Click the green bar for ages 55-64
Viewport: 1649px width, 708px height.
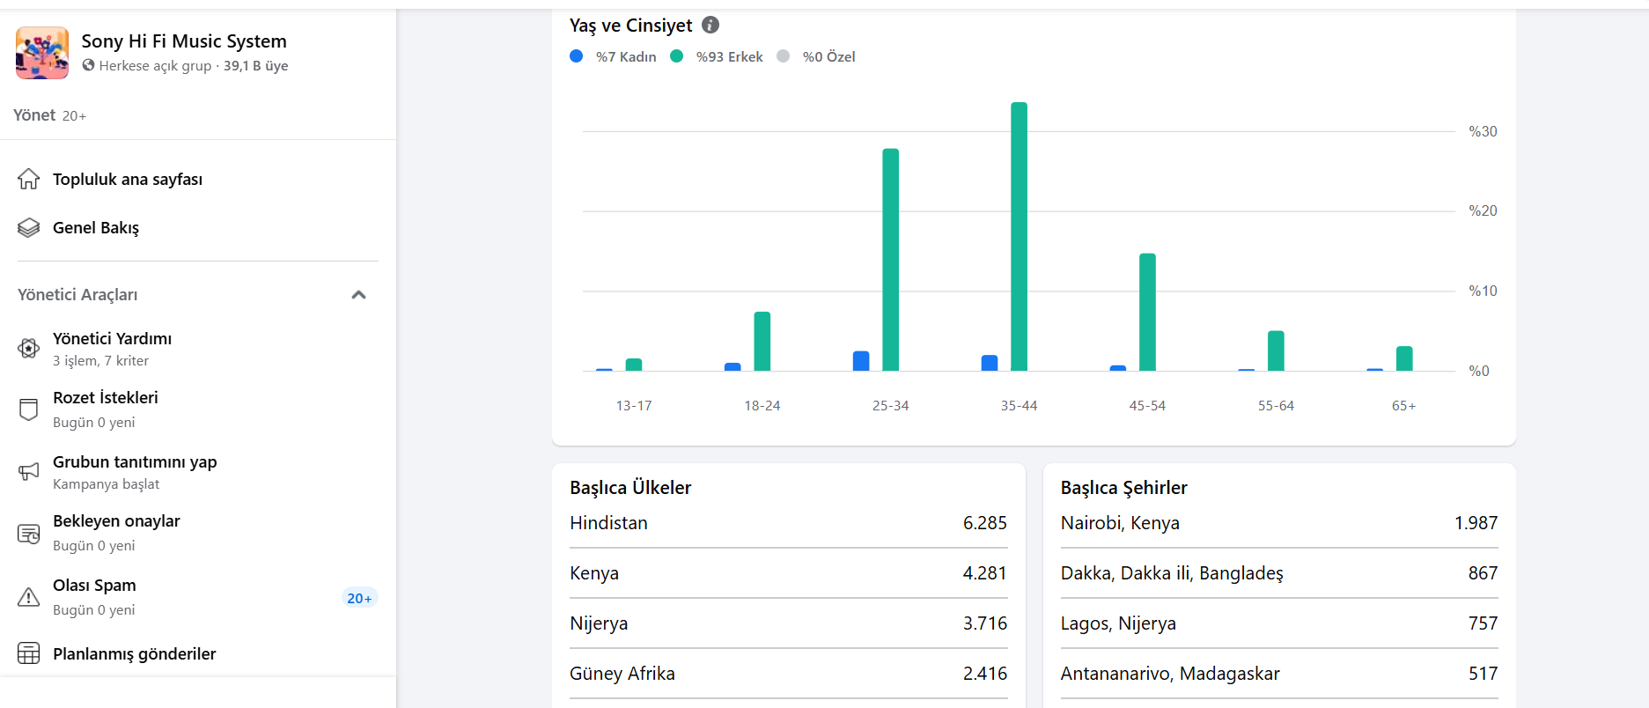(1276, 350)
